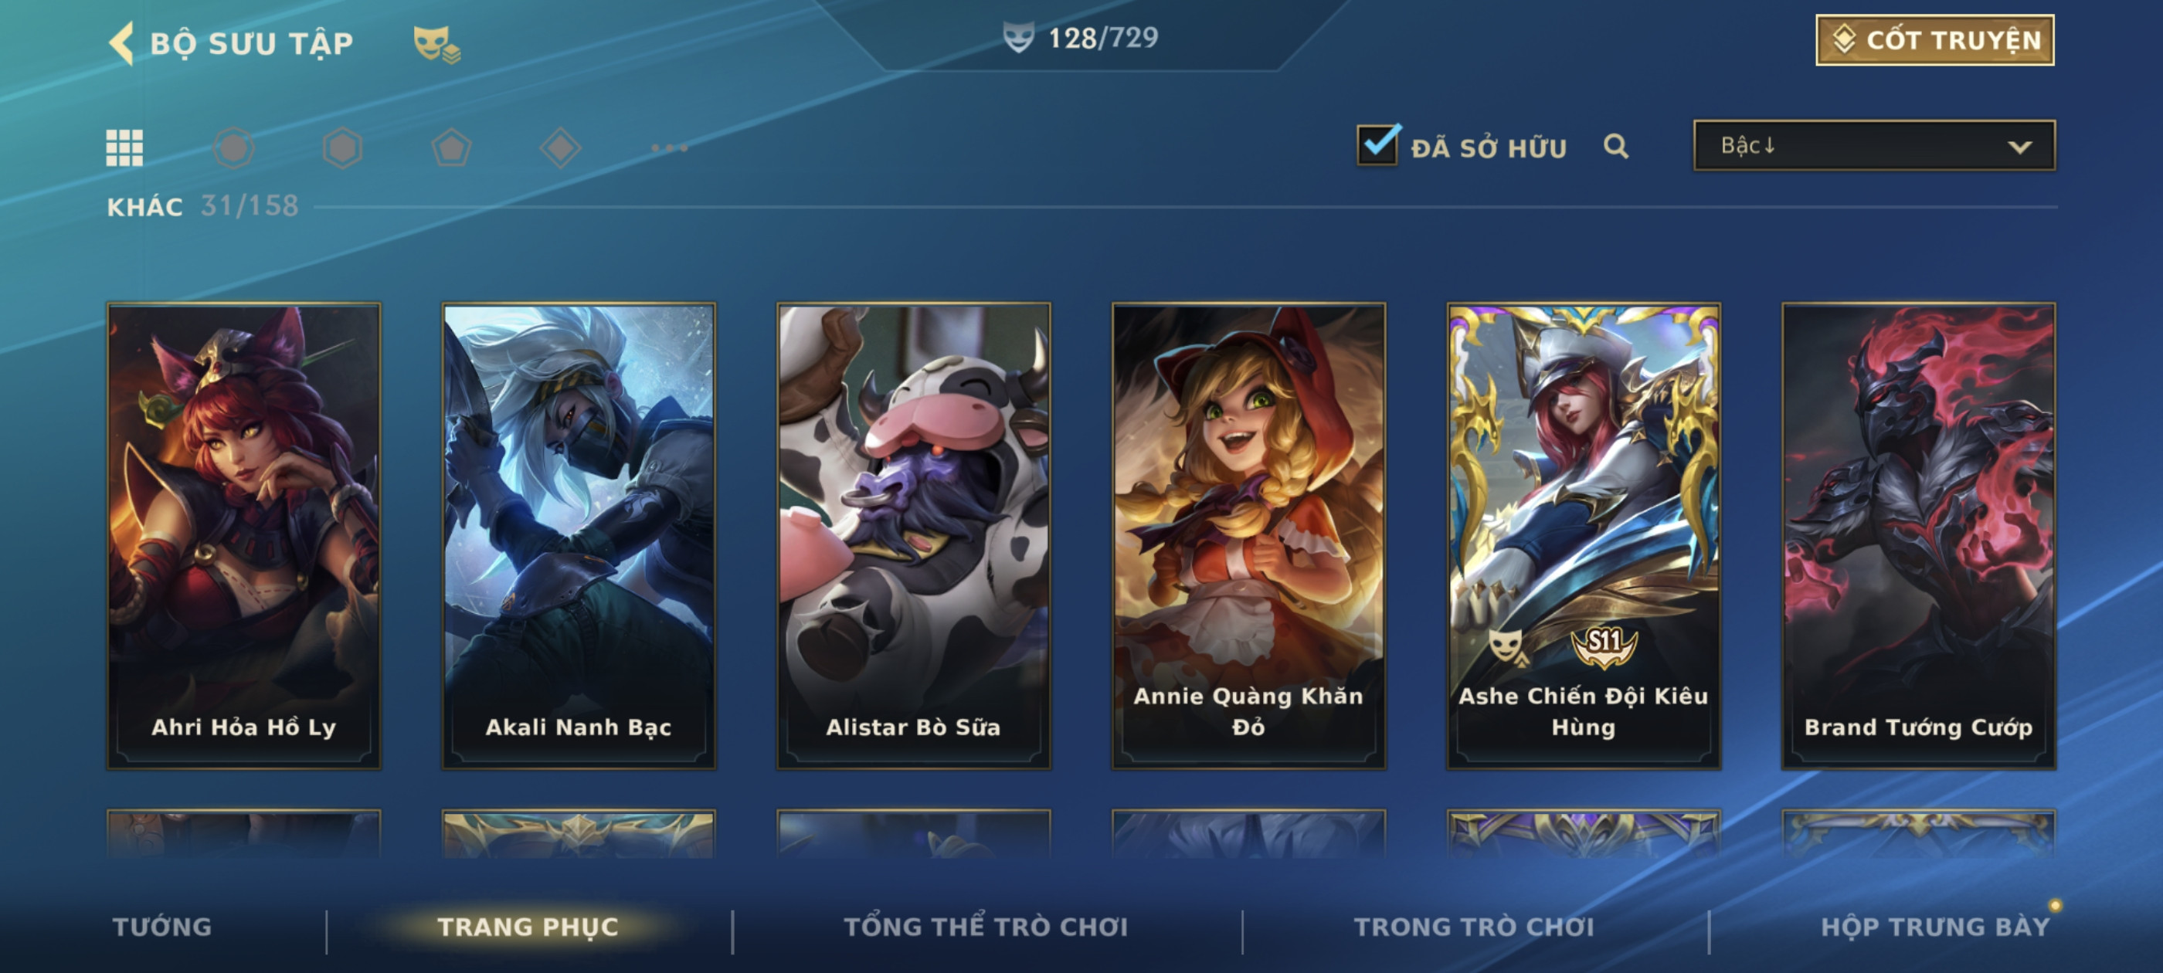2163x973 pixels.
Task: Switch to Tổng Thể Trò Chơi tab
Action: pos(986,926)
